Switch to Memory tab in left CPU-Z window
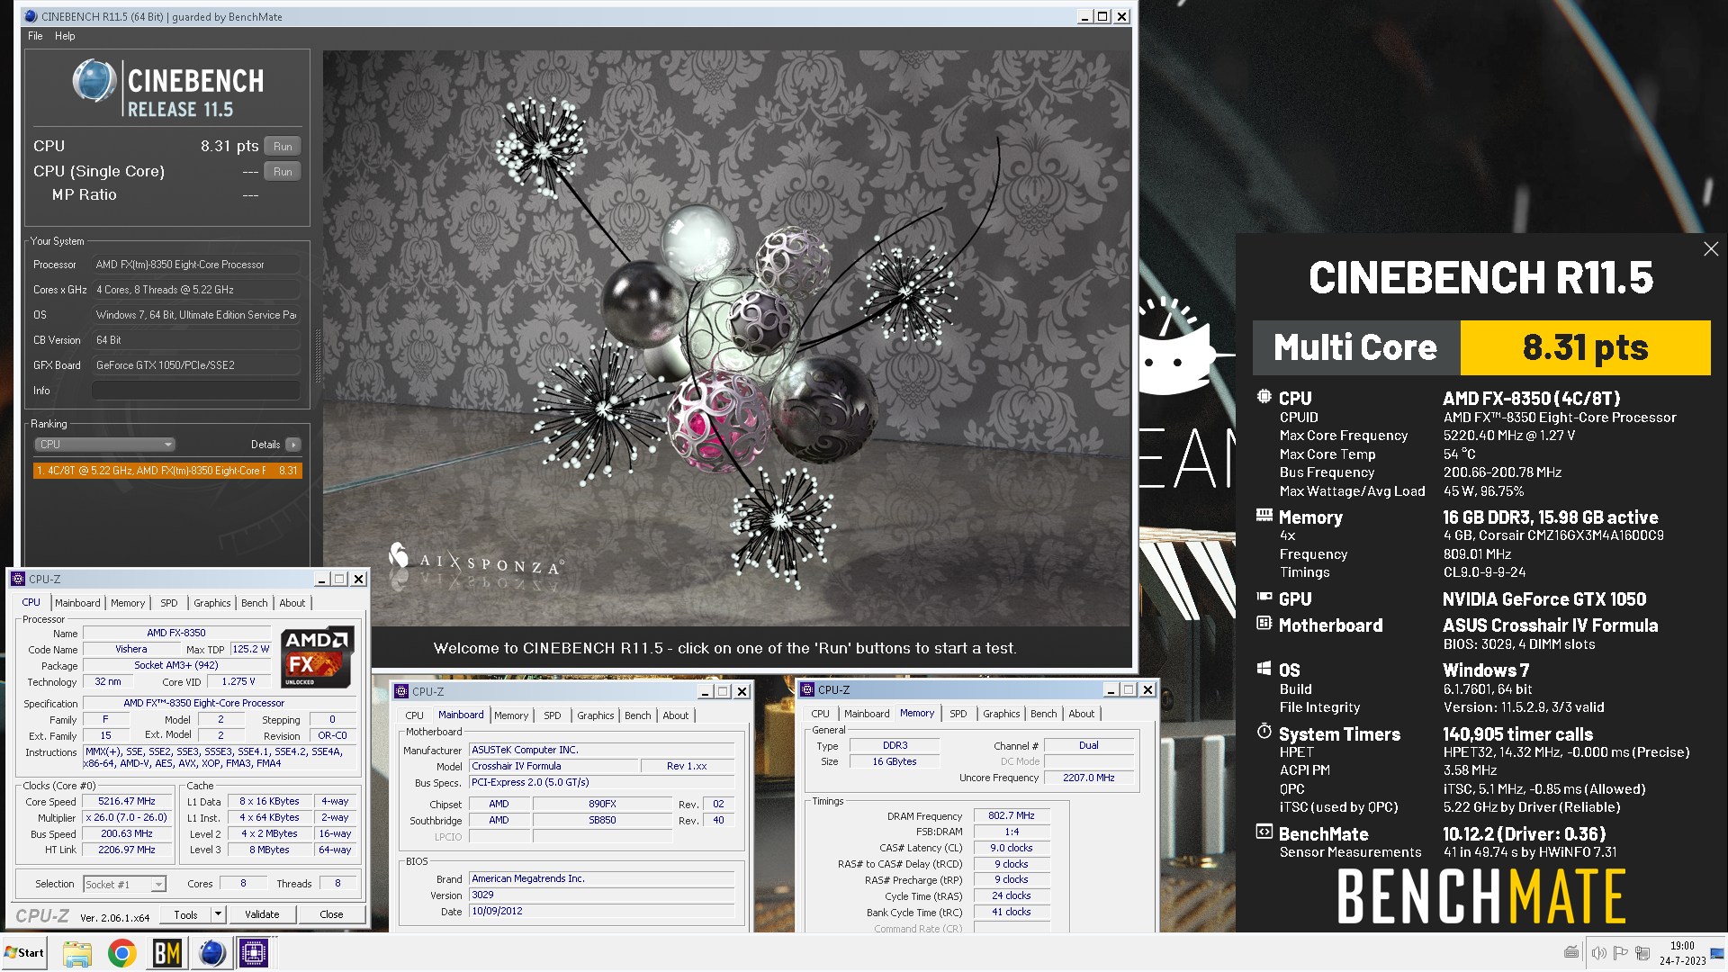The height and width of the screenshot is (972, 1728). click(128, 603)
